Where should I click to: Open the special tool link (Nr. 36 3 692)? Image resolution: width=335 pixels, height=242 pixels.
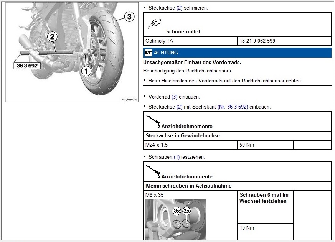coord(233,107)
